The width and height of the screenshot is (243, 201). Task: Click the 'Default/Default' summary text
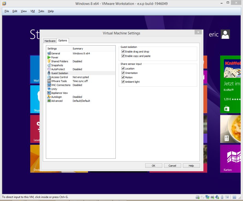point(81,101)
